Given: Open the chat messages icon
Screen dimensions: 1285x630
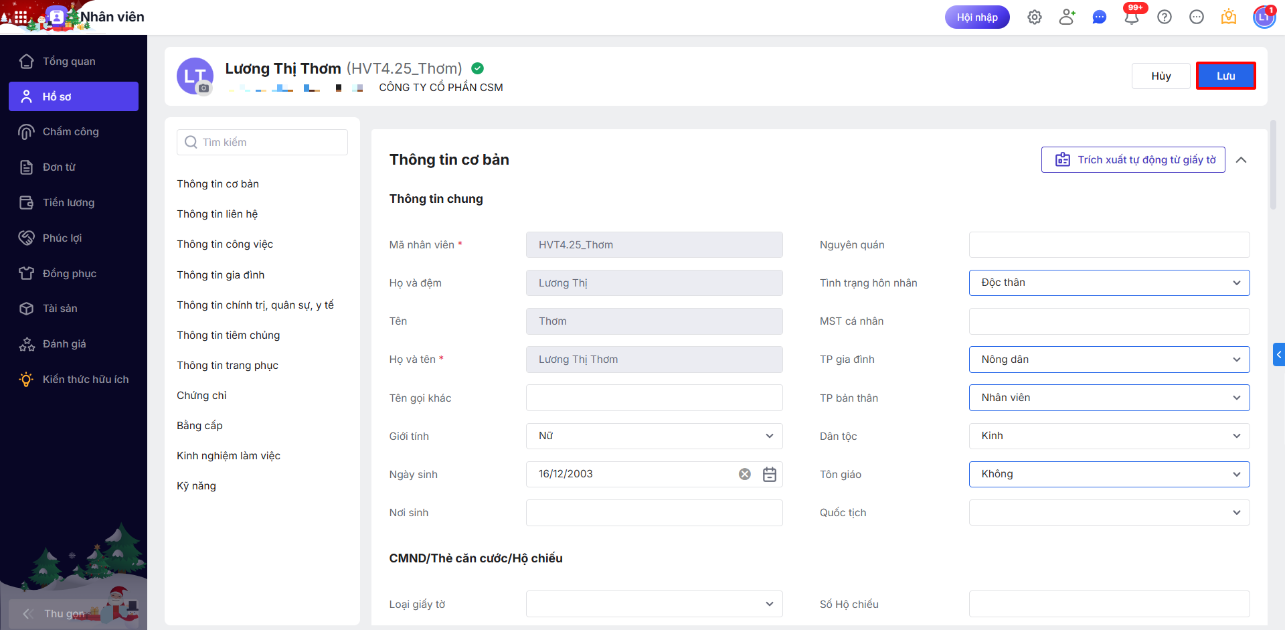Looking at the screenshot, I should (x=1099, y=17).
